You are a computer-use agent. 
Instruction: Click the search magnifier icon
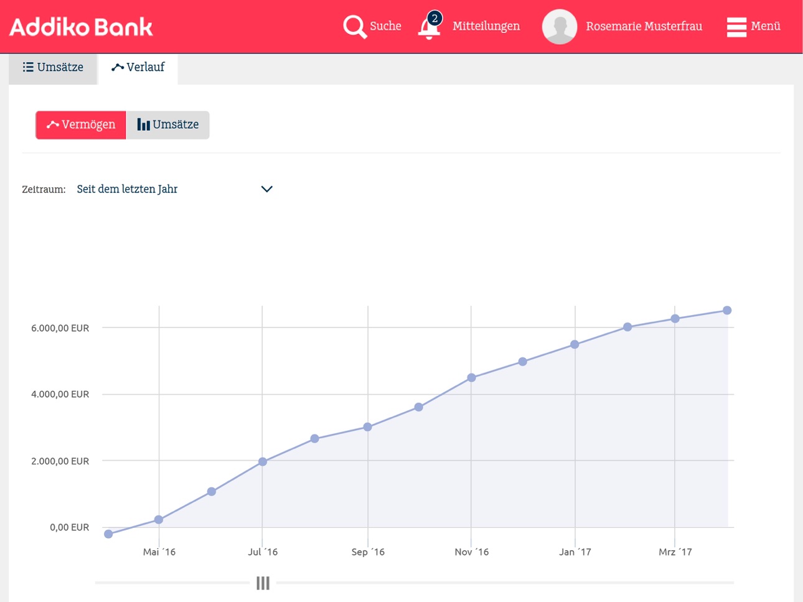pos(355,26)
